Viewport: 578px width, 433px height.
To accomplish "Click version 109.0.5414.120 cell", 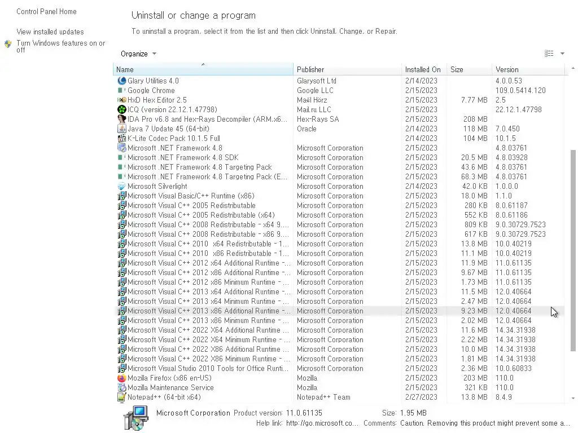I will coord(520,90).
